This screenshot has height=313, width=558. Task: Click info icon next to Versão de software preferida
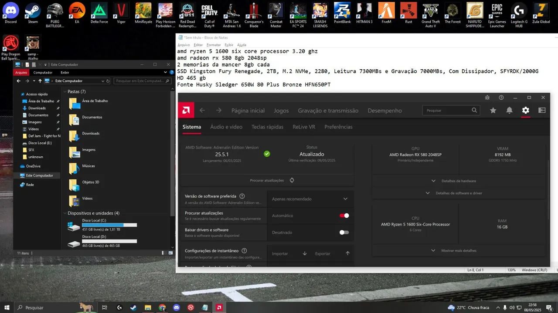[242, 196]
